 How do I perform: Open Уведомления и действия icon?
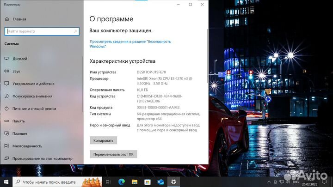(x=6, y=84)
